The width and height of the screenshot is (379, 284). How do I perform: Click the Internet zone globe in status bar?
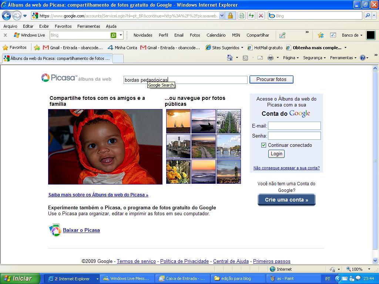(273, 269)
